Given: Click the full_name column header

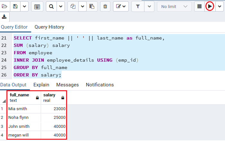Looking at the screenshot, I should (x=24, y=98).
